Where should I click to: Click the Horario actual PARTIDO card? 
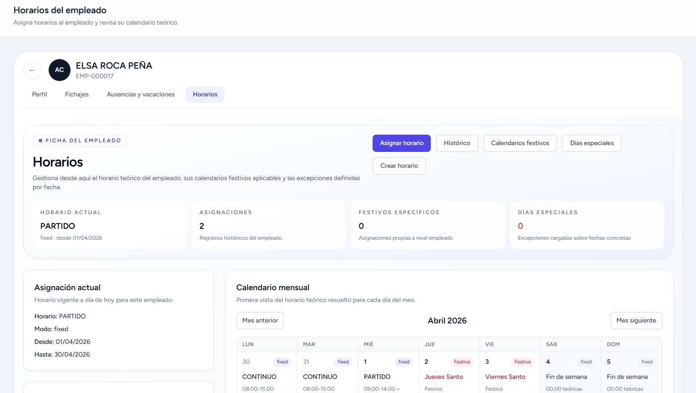[110, 225]
